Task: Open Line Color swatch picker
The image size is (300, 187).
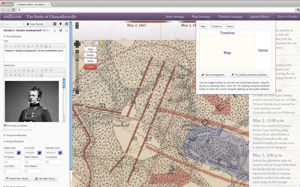Action: point(40,153)
